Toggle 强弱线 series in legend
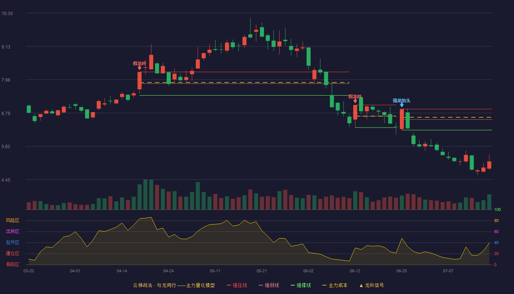514x294 pixels. 269,285
